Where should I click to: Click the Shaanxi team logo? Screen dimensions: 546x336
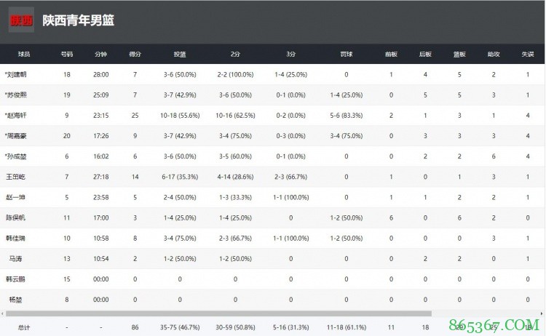click(21, 20)
